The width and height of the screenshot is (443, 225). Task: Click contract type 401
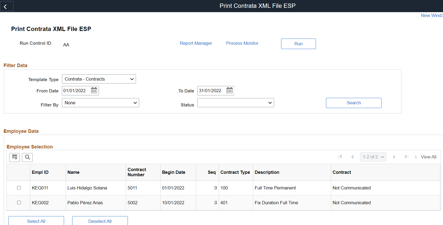pyautogui.click(x=224, y=203)
